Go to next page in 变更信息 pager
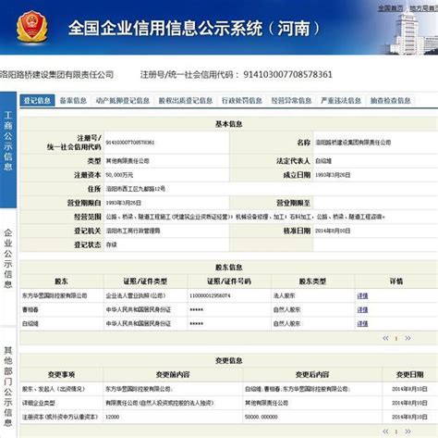The height and width of the screenshot is (438, 438). tap(408, 432)
